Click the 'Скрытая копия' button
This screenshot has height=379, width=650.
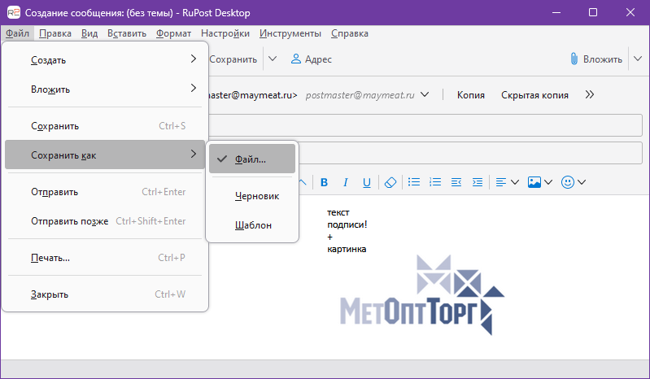534,95
